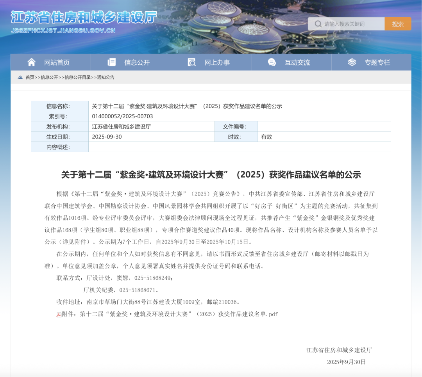Follow the 信息公开 breadcrumb link

pos(49,77)
